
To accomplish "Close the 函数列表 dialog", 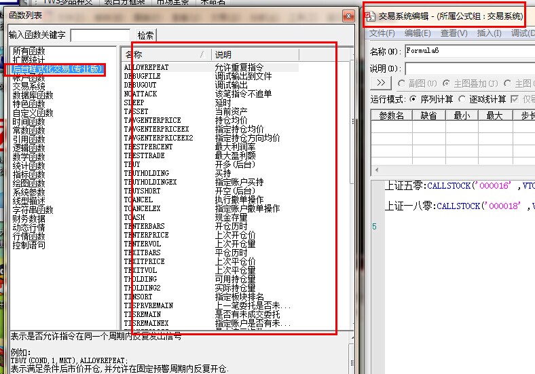I will tap(348, 14).
